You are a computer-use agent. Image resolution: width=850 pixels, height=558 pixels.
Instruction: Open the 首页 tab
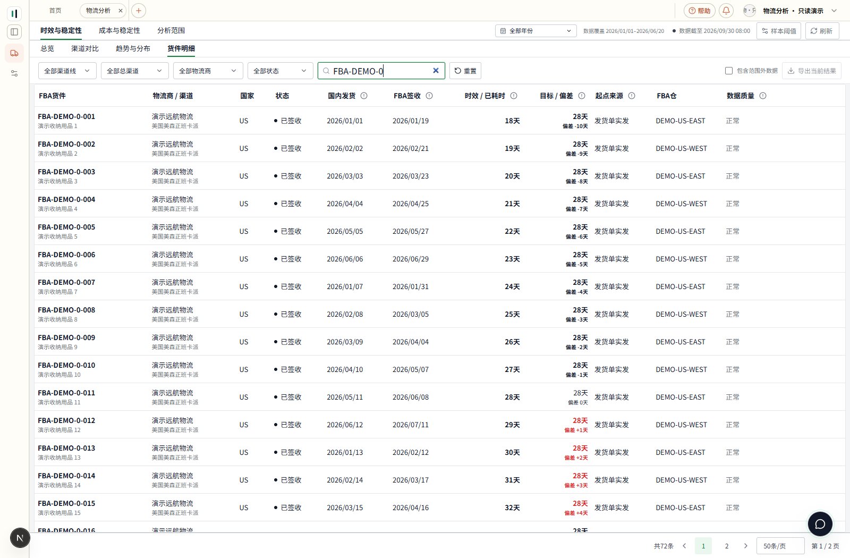pos(55,11)
